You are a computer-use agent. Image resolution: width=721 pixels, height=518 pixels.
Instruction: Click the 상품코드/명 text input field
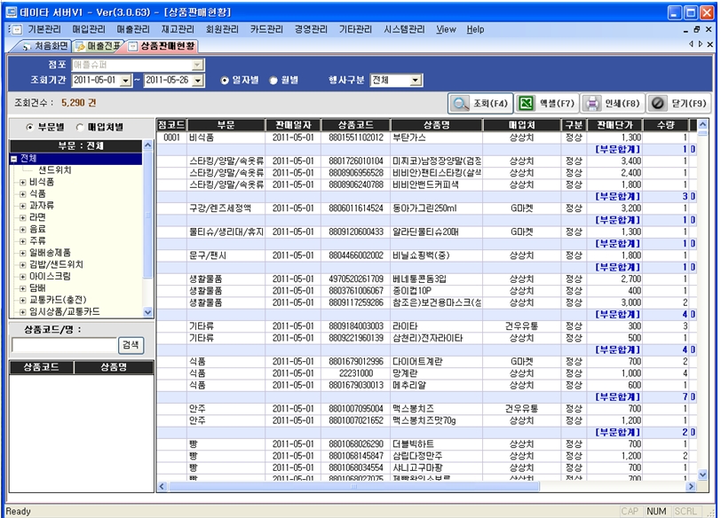[63, 345]
